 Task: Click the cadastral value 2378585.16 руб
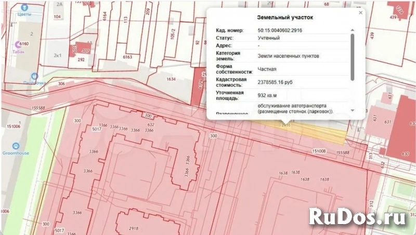click(278, 82)
